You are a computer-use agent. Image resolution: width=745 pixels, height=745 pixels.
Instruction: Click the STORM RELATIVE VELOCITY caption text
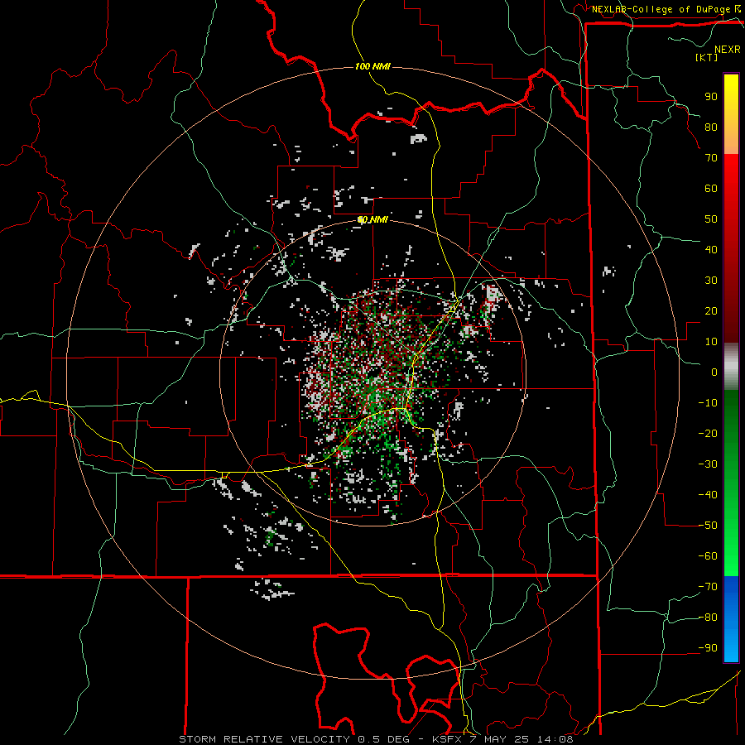point(264,739)
